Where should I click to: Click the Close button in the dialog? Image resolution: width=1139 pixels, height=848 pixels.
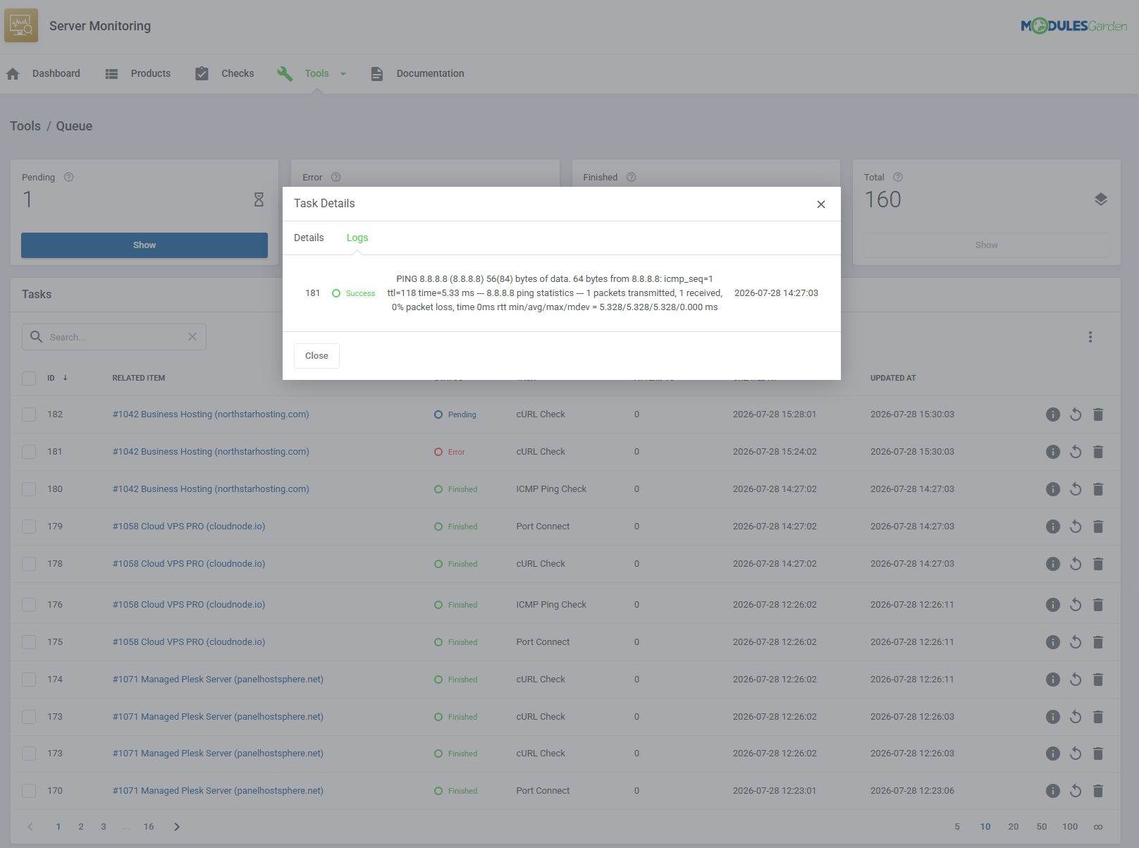pyautogui.click(x=316, y=356)
